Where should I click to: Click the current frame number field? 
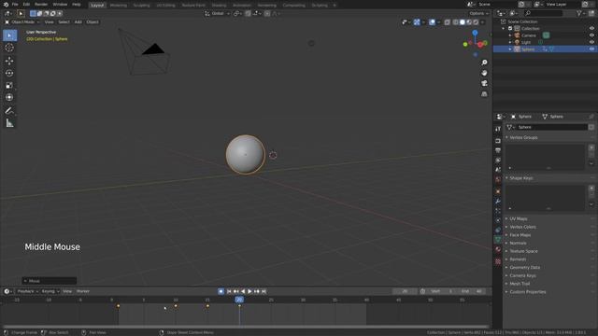405,291
